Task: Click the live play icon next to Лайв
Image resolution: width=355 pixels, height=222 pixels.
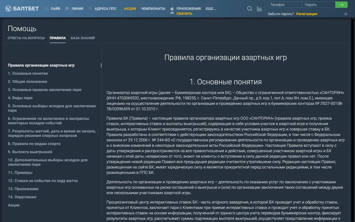Action: 46,9
